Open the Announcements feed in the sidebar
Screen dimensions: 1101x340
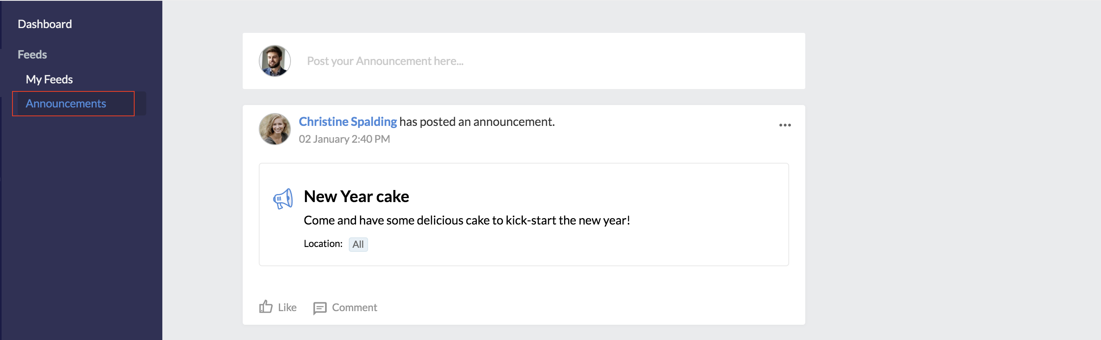pyautogui.click(x=66, y=104)
